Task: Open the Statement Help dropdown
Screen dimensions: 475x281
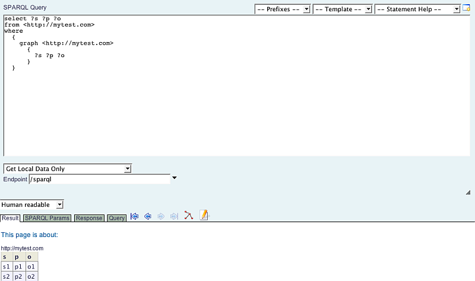Action: pos(417,9)
